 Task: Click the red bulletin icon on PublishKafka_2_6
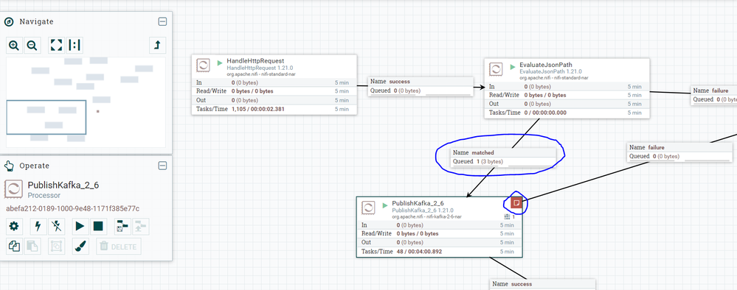pyautogui.click(x=516, y=202)
